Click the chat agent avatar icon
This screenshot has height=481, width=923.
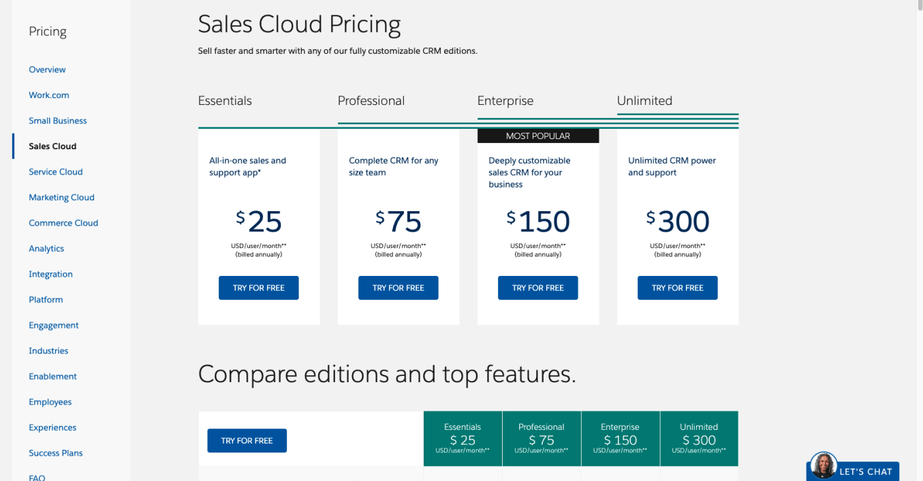[x=824, y=465]
